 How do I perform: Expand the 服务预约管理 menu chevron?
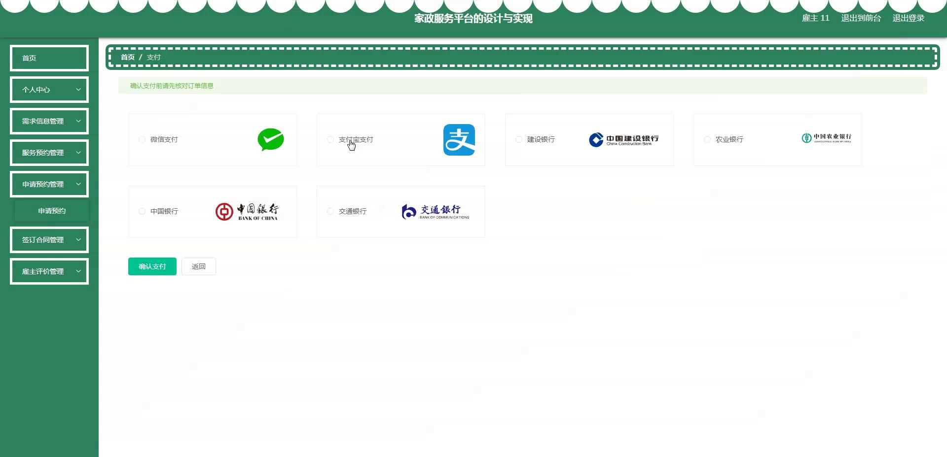click(x=78, y=153)
